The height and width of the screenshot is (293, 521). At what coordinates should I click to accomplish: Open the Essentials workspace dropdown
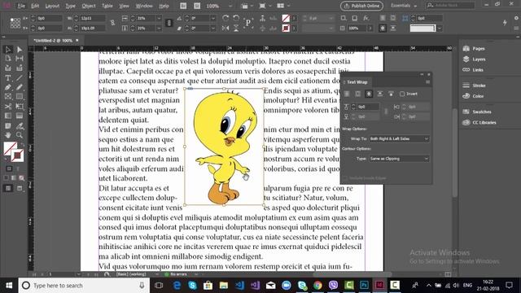(404, 6)
